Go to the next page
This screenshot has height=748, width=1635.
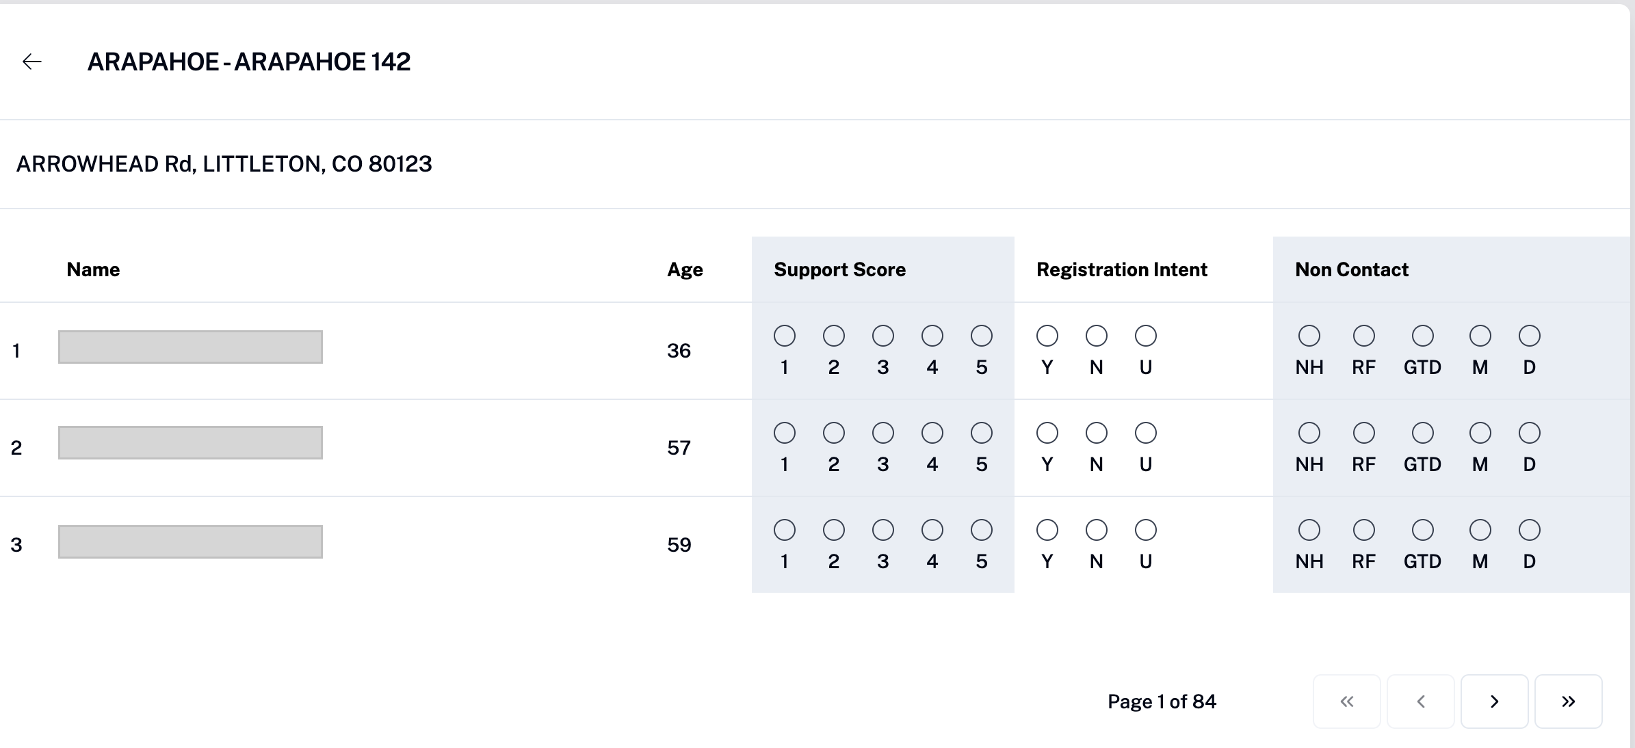(1494, 702)
